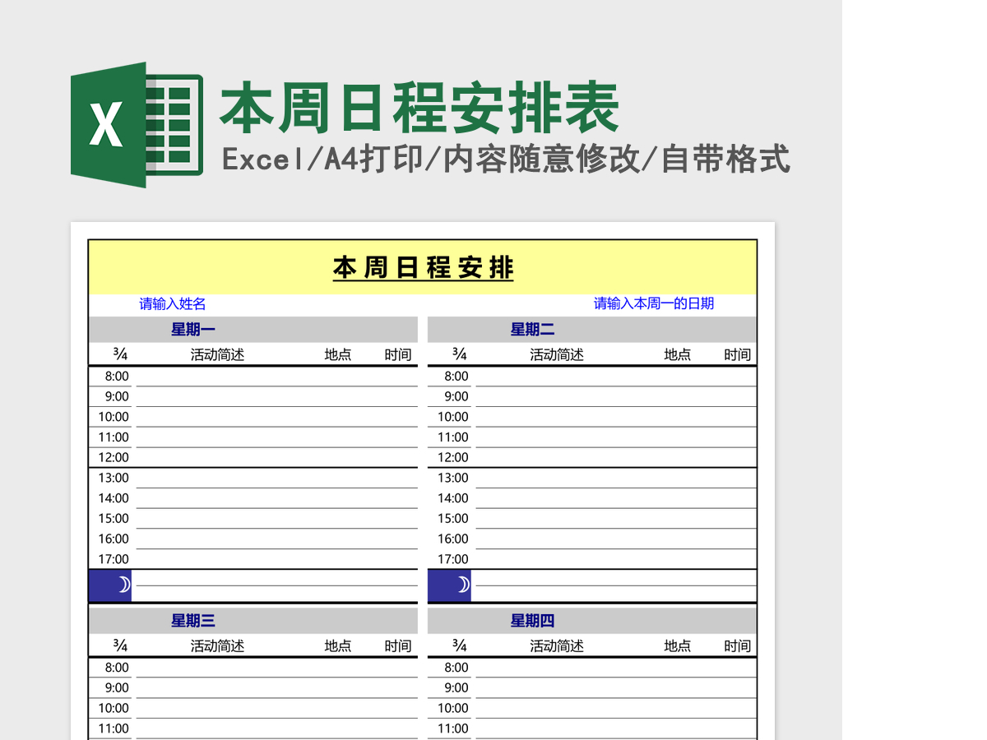
Task: Click 时间 column header under 星期一
Action: 398,354
